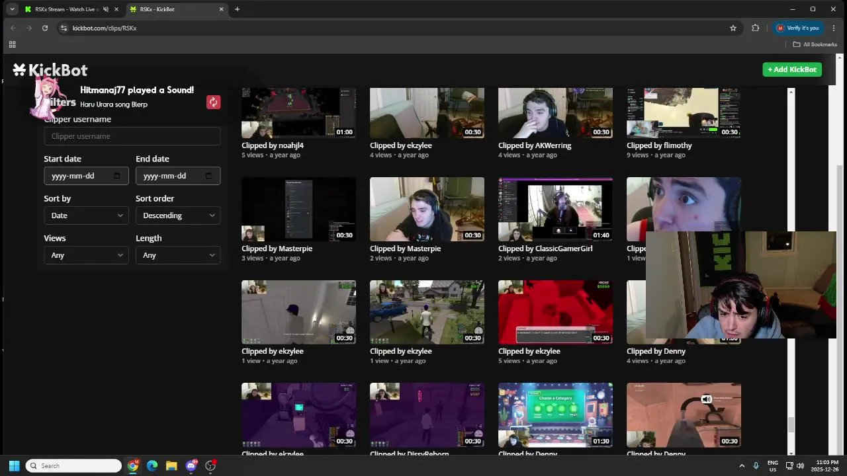
Task: Open the 3 views Masterpie clip thumbnail
Action: pos(298,209)
